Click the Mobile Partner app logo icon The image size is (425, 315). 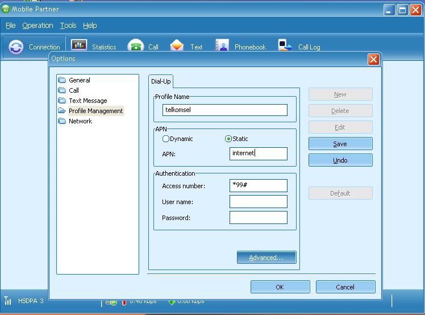pyautogui.click(x=5, y=9)
